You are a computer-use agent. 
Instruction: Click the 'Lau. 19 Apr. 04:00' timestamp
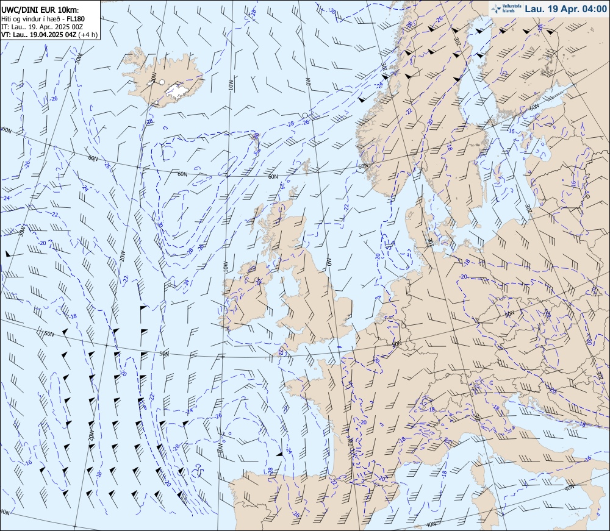pyautogui.click(x=565, y=9)
